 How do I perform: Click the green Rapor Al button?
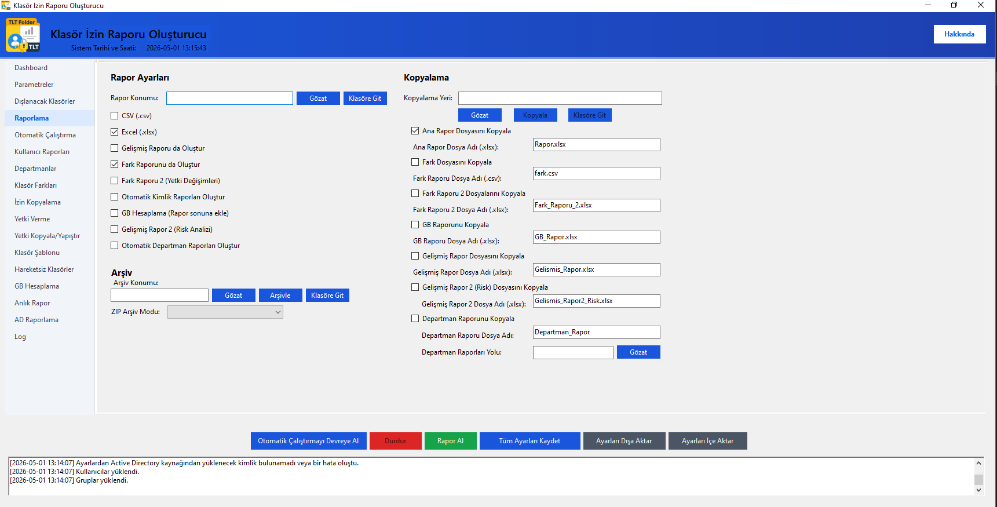450,441
